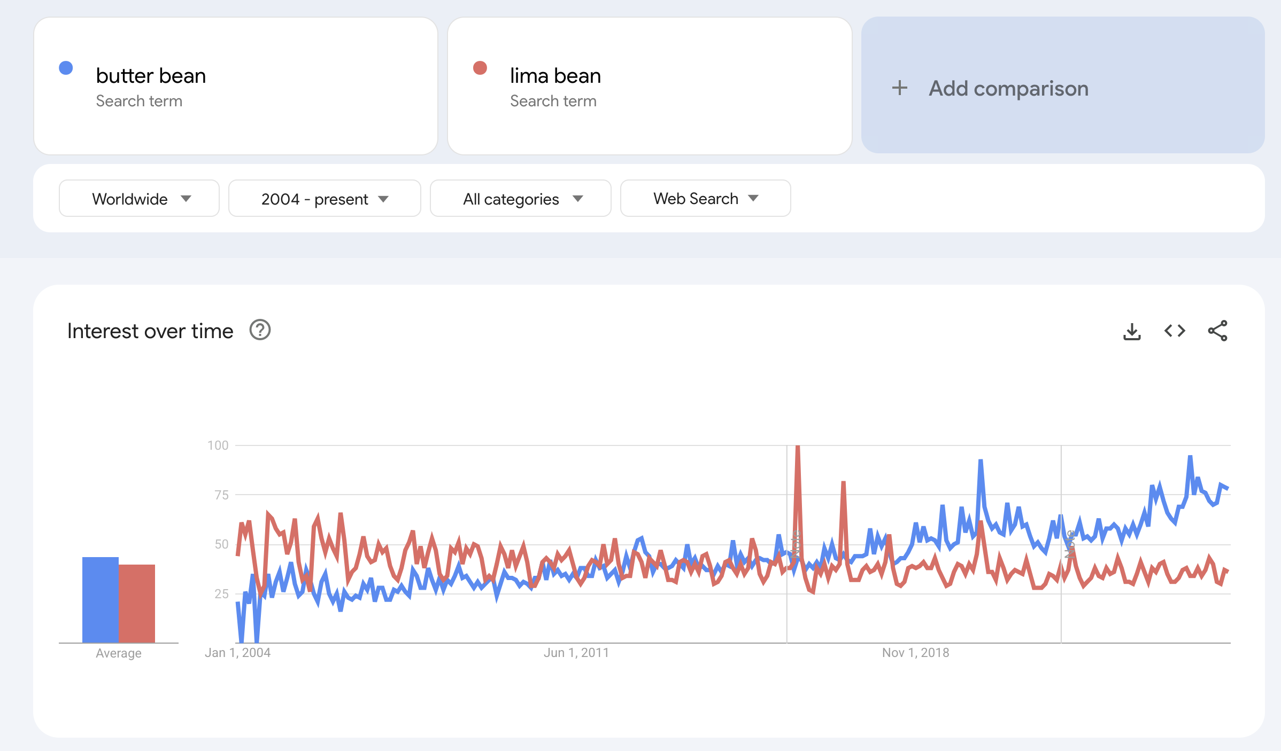Viewport: 1281px width, 751px height.
Task: Open the Web Search type dropdown
Action: point(705,198)
